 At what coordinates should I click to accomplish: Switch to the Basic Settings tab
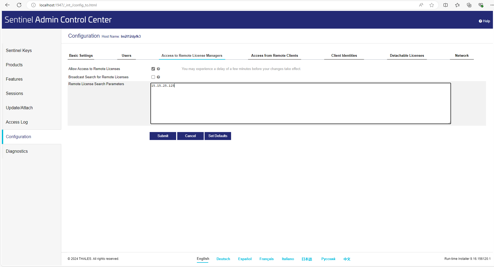(x=81, y=56)
